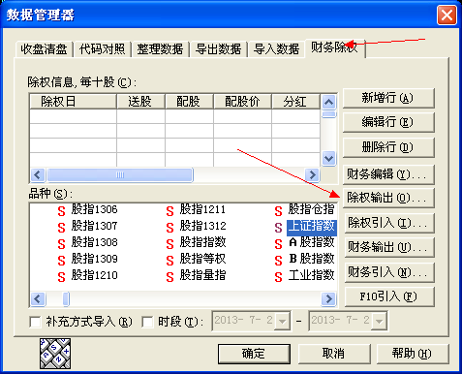Open help with 帮助 button
The width and height of the screenshot is (462, 374).
413,354
